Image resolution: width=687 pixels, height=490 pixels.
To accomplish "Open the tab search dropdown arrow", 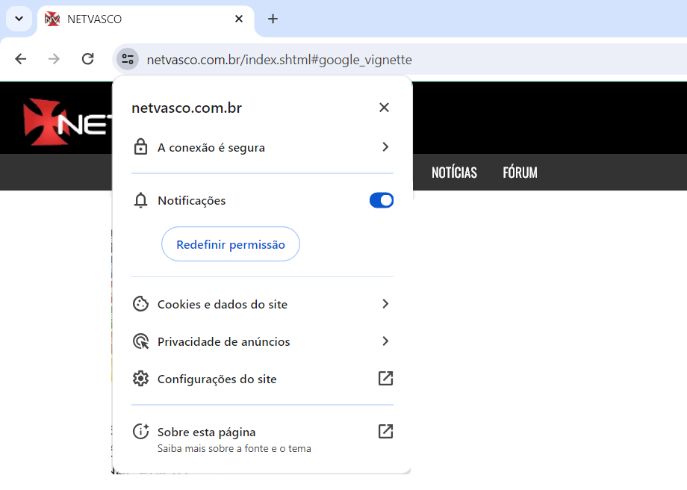I will pyautogui.click(x=19, y=19).
